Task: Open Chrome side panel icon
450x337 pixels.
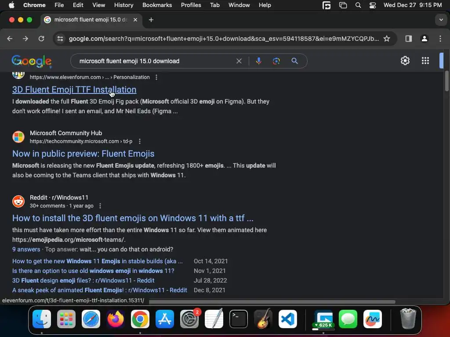Action: (408, 39)
